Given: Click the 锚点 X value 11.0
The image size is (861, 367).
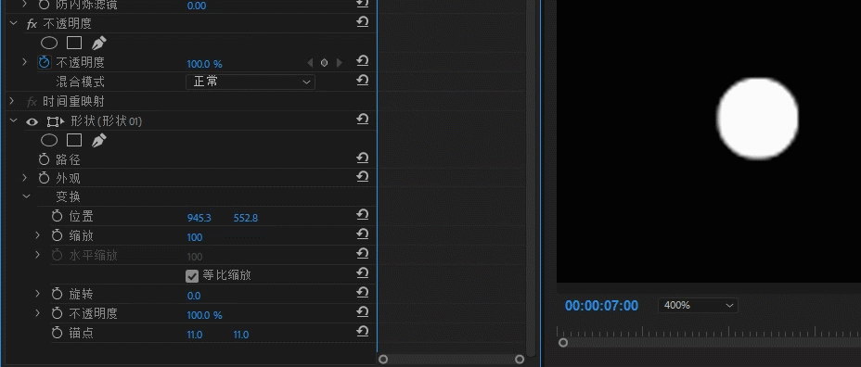Looking at the screenshot, I should [195, 335].
